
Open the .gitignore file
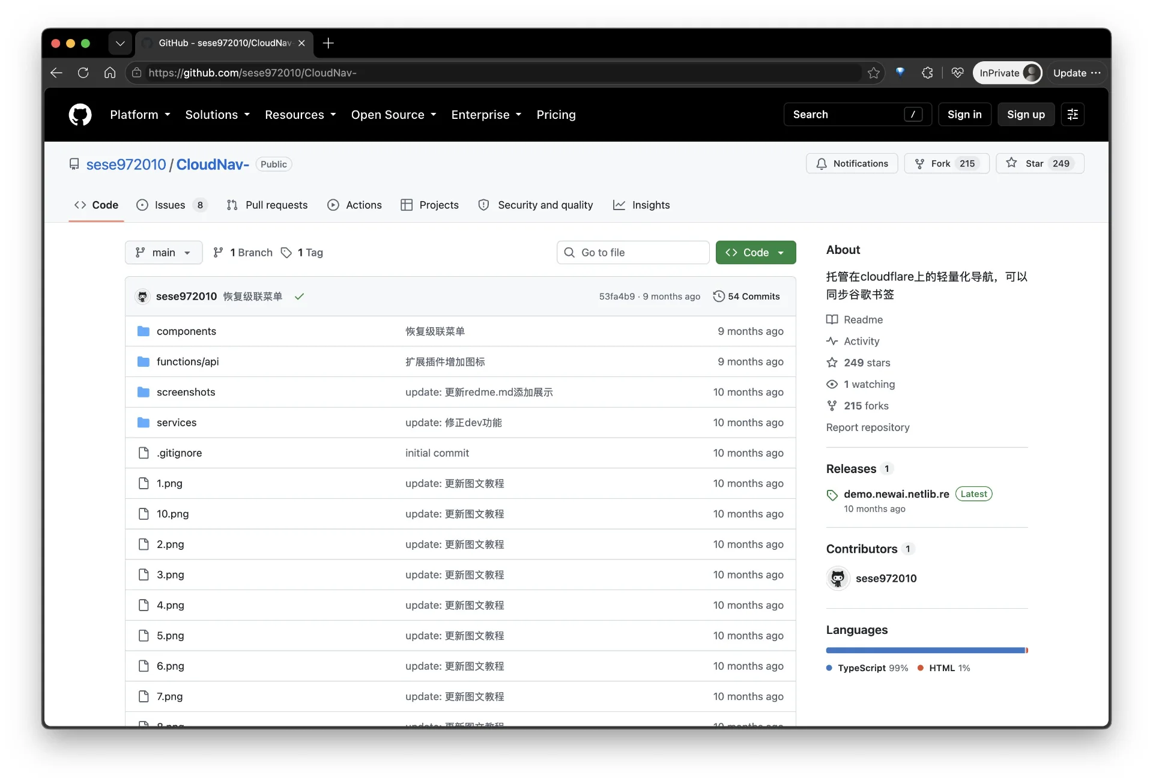click(179, 453)
